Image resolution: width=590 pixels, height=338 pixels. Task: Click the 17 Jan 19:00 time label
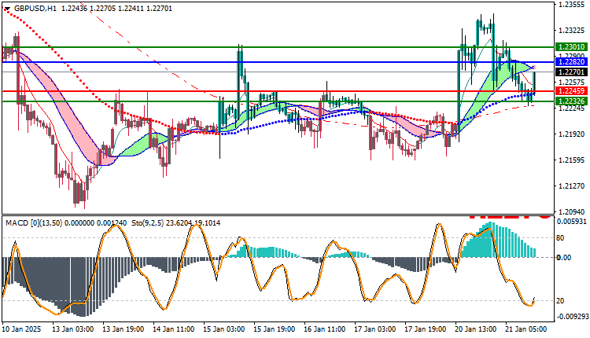pos(426,329)
